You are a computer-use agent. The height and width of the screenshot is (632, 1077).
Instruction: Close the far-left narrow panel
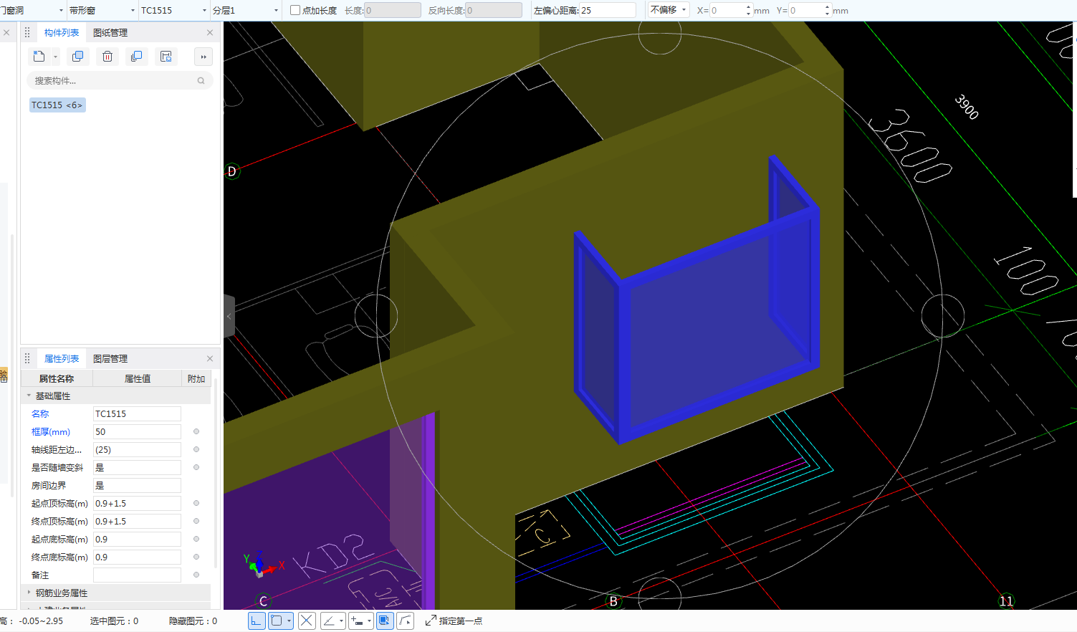[6, 33]
